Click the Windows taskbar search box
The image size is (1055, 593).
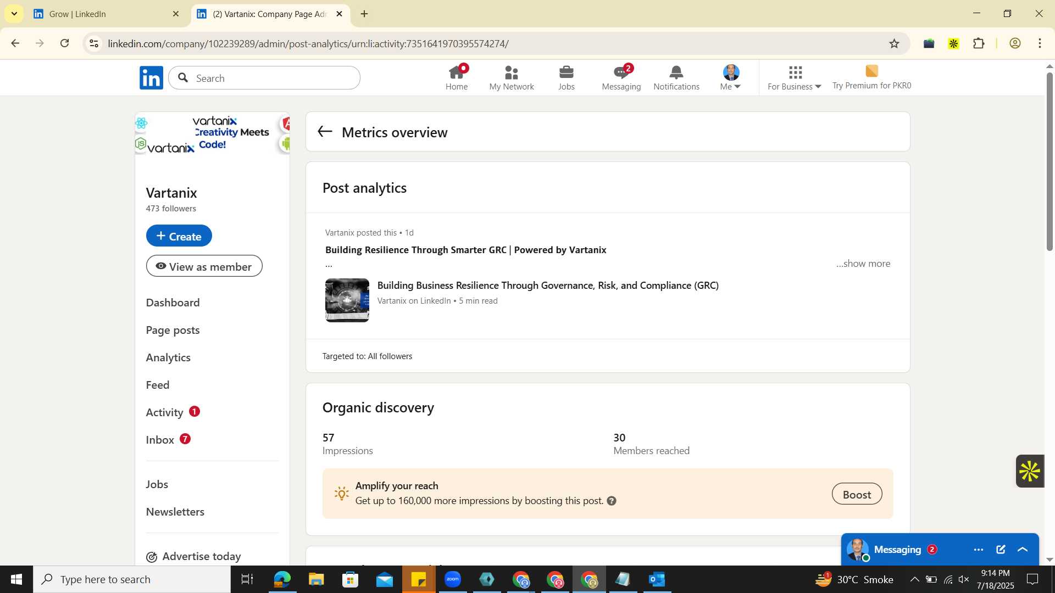132,579
